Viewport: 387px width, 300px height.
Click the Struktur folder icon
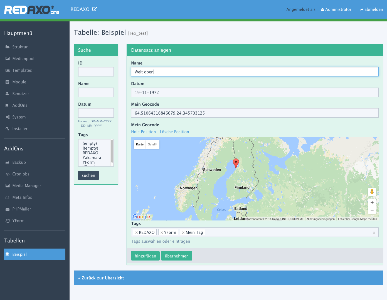8,47
